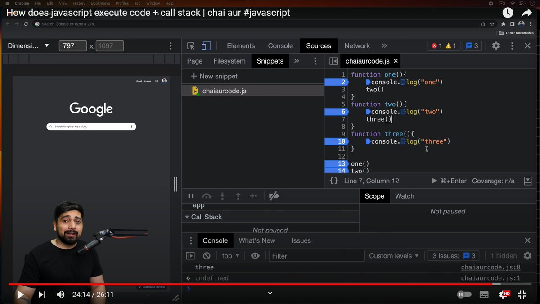Click step over next function icon
Viewport: 540px width, 304px height.
tap(207, 196)
